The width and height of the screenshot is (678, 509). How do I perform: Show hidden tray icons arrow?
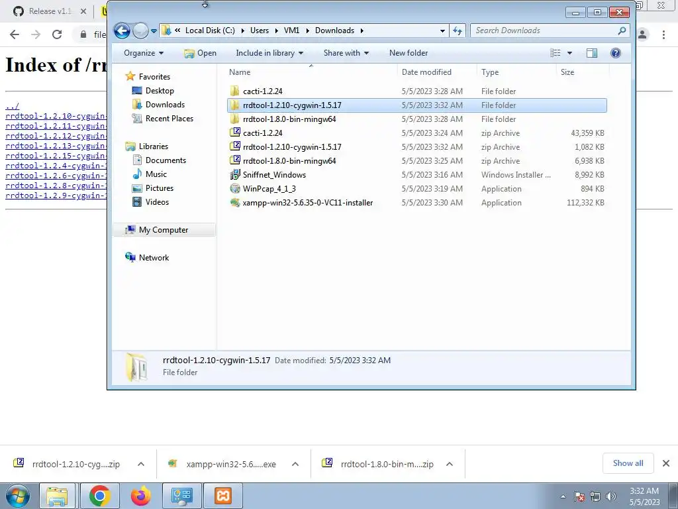pos(563,497)
